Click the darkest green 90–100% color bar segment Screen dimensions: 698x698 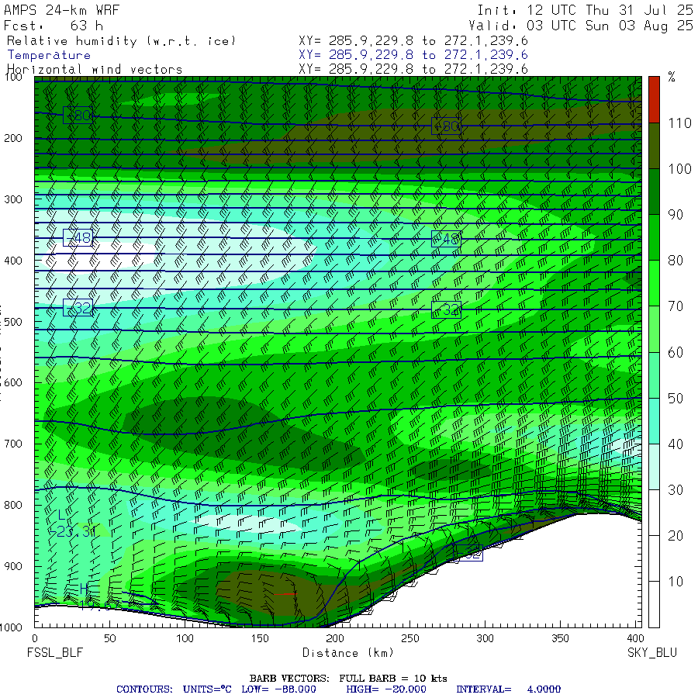click(x=654, y=192)
